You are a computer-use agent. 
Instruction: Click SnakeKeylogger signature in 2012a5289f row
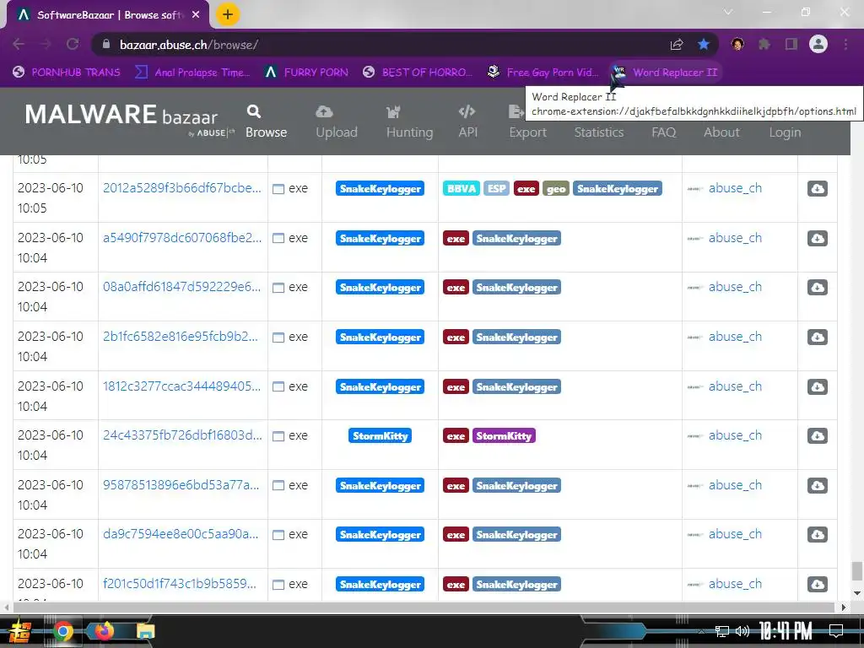(x=381, y=188)
